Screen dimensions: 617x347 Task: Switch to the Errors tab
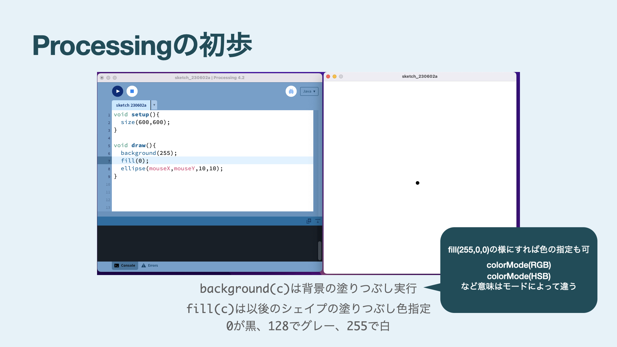pyautogui.click(x=150, y=265)
